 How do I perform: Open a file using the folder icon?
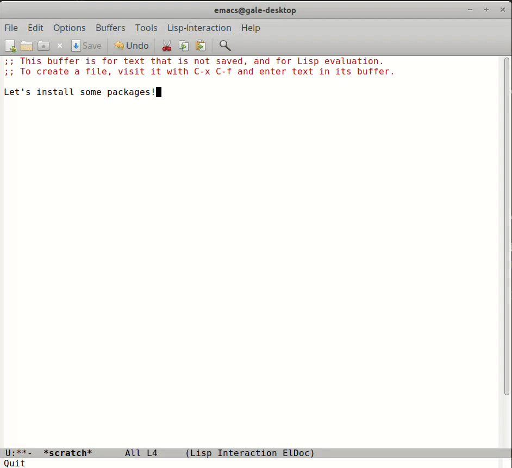point(26,46)
